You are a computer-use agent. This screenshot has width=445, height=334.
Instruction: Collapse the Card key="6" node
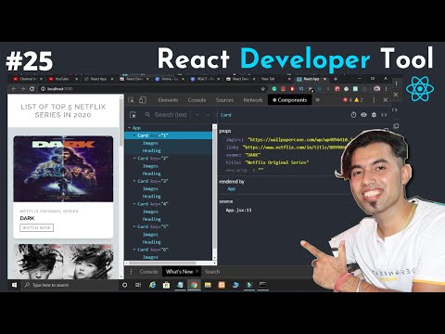click(x=134, y=250)
